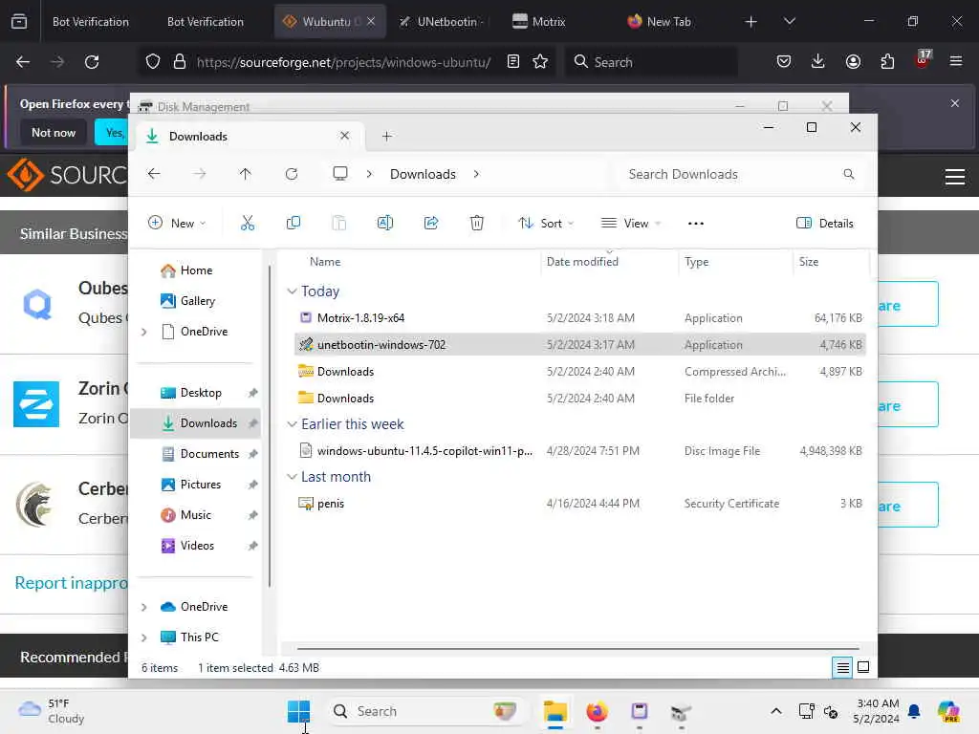Collapse the Last month group
This screenshot has height=734, width=979.
(292, 476)
